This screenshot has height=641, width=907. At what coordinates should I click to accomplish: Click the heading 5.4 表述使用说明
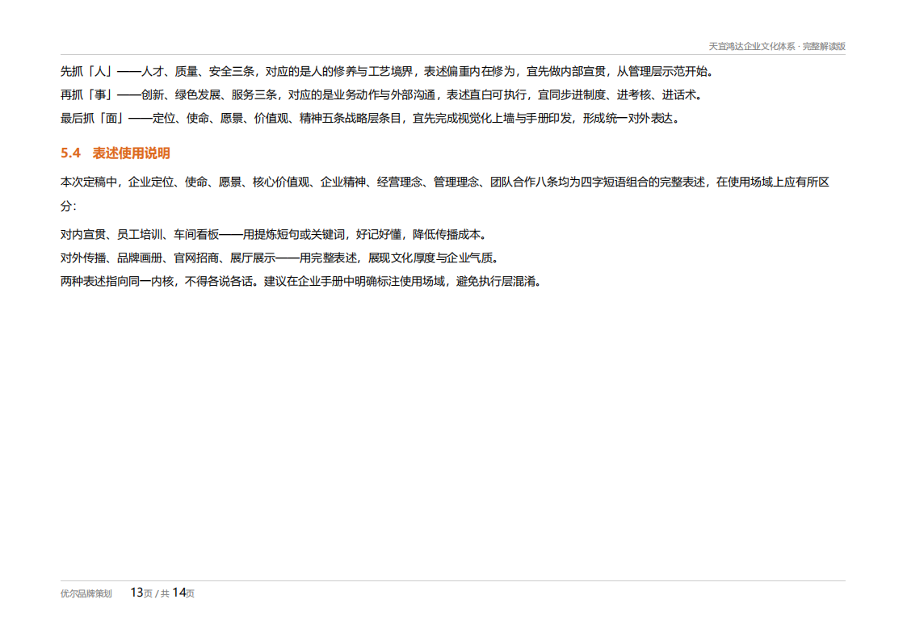point(115,153)
